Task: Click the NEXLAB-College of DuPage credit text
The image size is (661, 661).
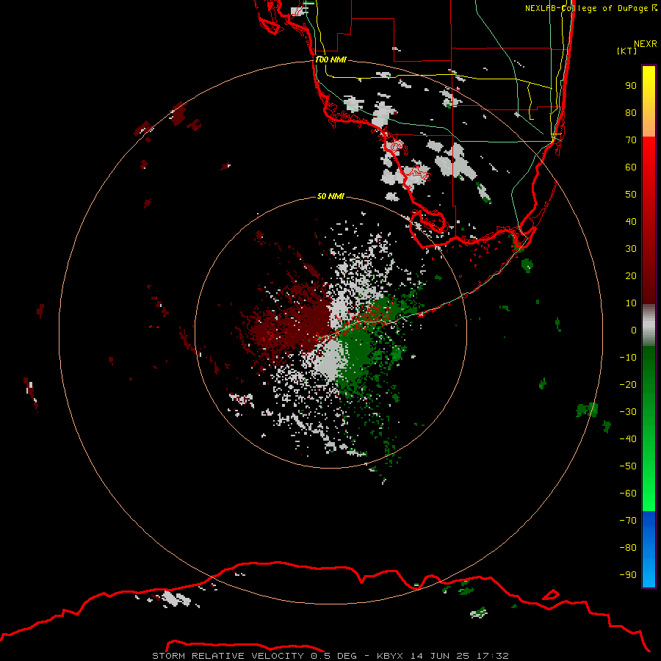Action: pos(591,8)
